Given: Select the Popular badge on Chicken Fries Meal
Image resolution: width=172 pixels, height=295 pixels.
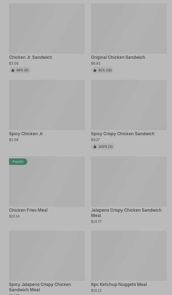Looking at the screenshot, I should [x=18, y=162].
